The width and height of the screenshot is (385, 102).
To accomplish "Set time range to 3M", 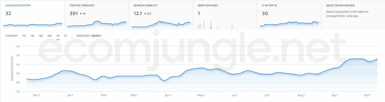I will point(41,36).
